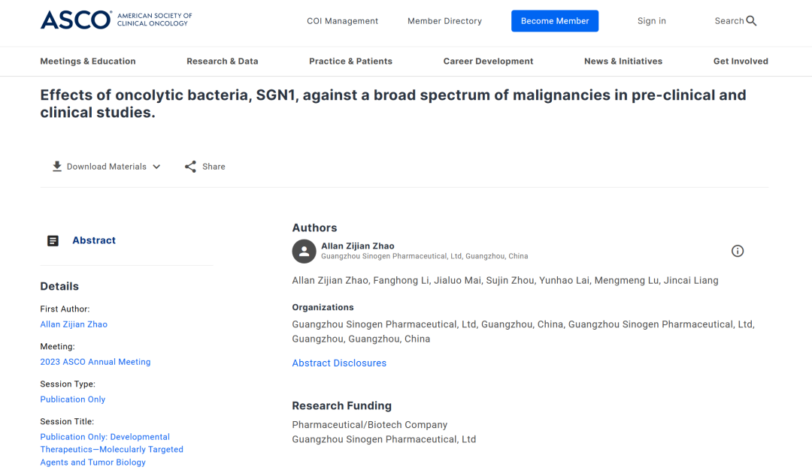Click the search magnifier icon
The height and width of the screenshot is (470, 812).
pos(752,21)
